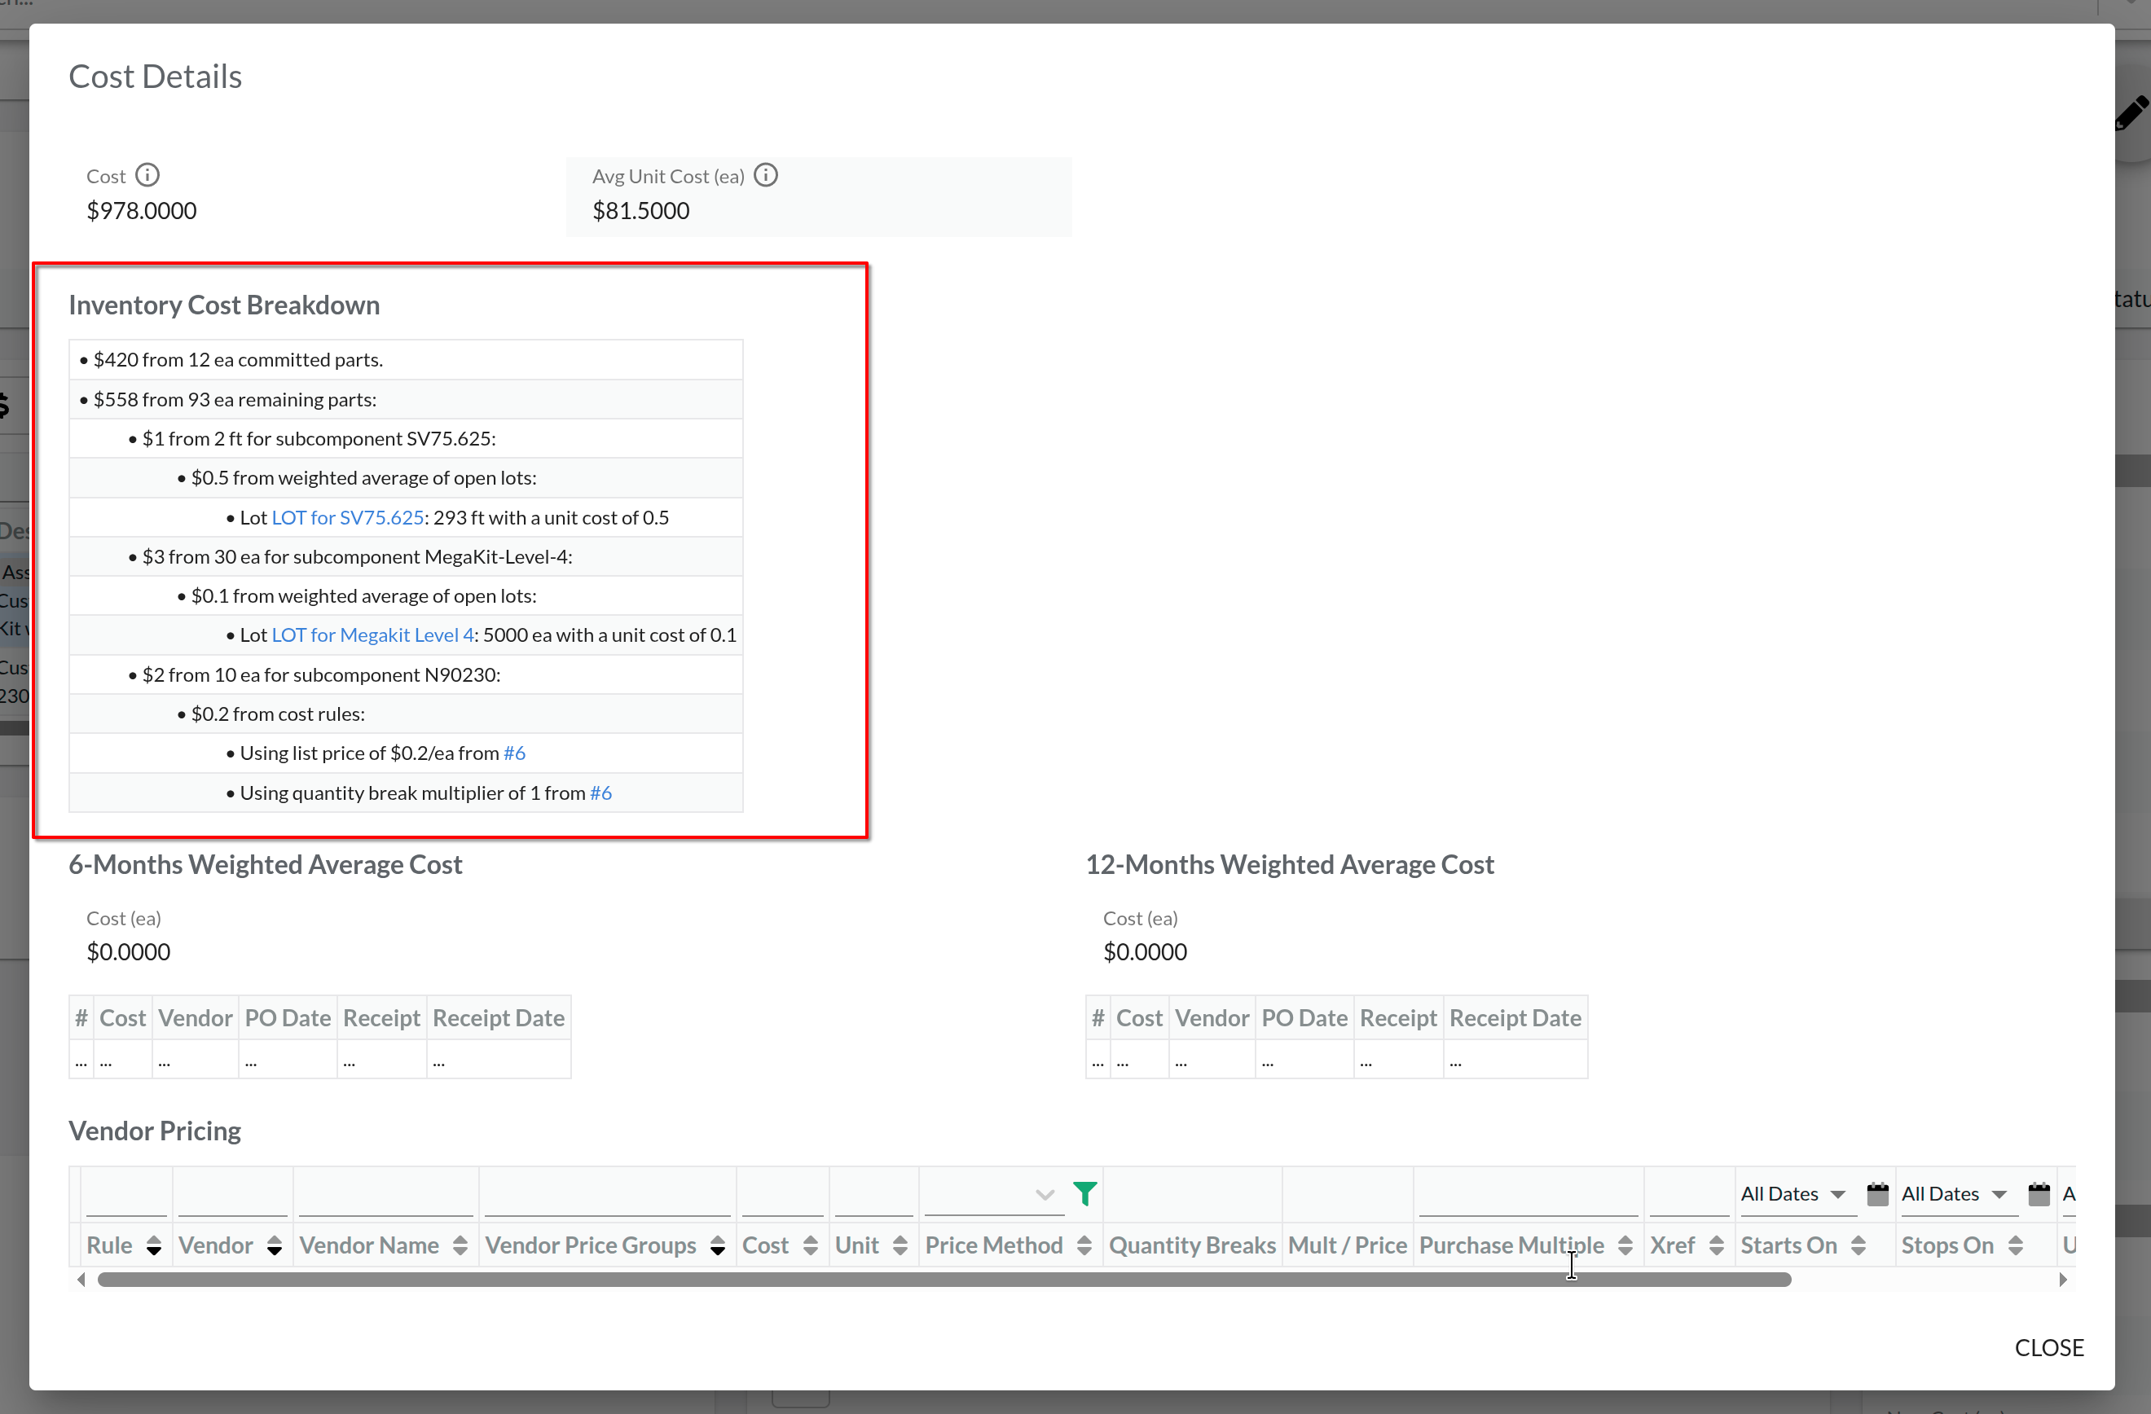Click the green filter icon in Vendor Pricing
The height and width of the screenshot is (1414, 2151).
coord(1084,1193)
